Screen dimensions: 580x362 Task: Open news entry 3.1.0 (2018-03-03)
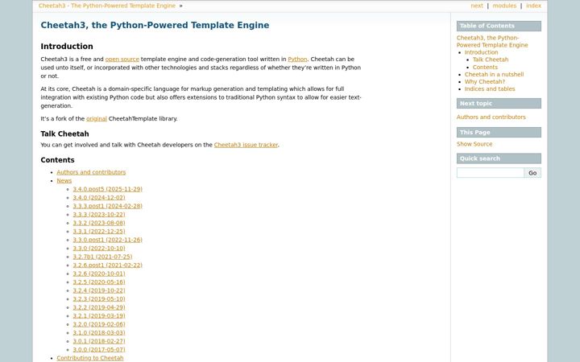point(99,333)
